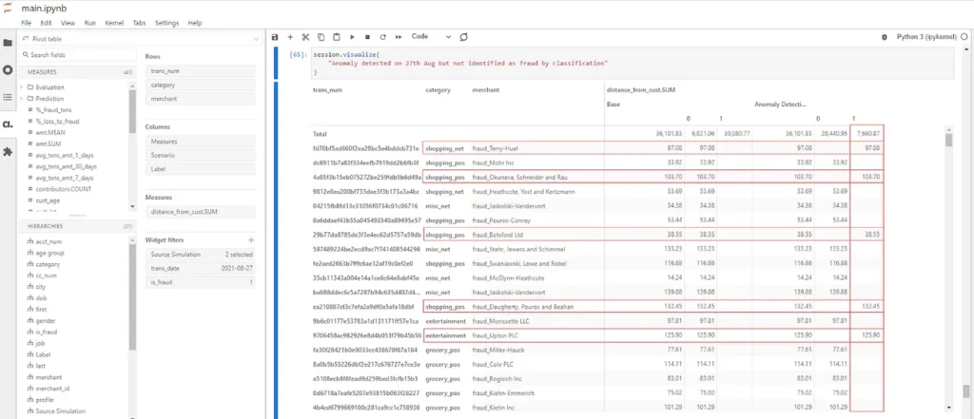Add a widget filter with plus icon

coord(251,240)
